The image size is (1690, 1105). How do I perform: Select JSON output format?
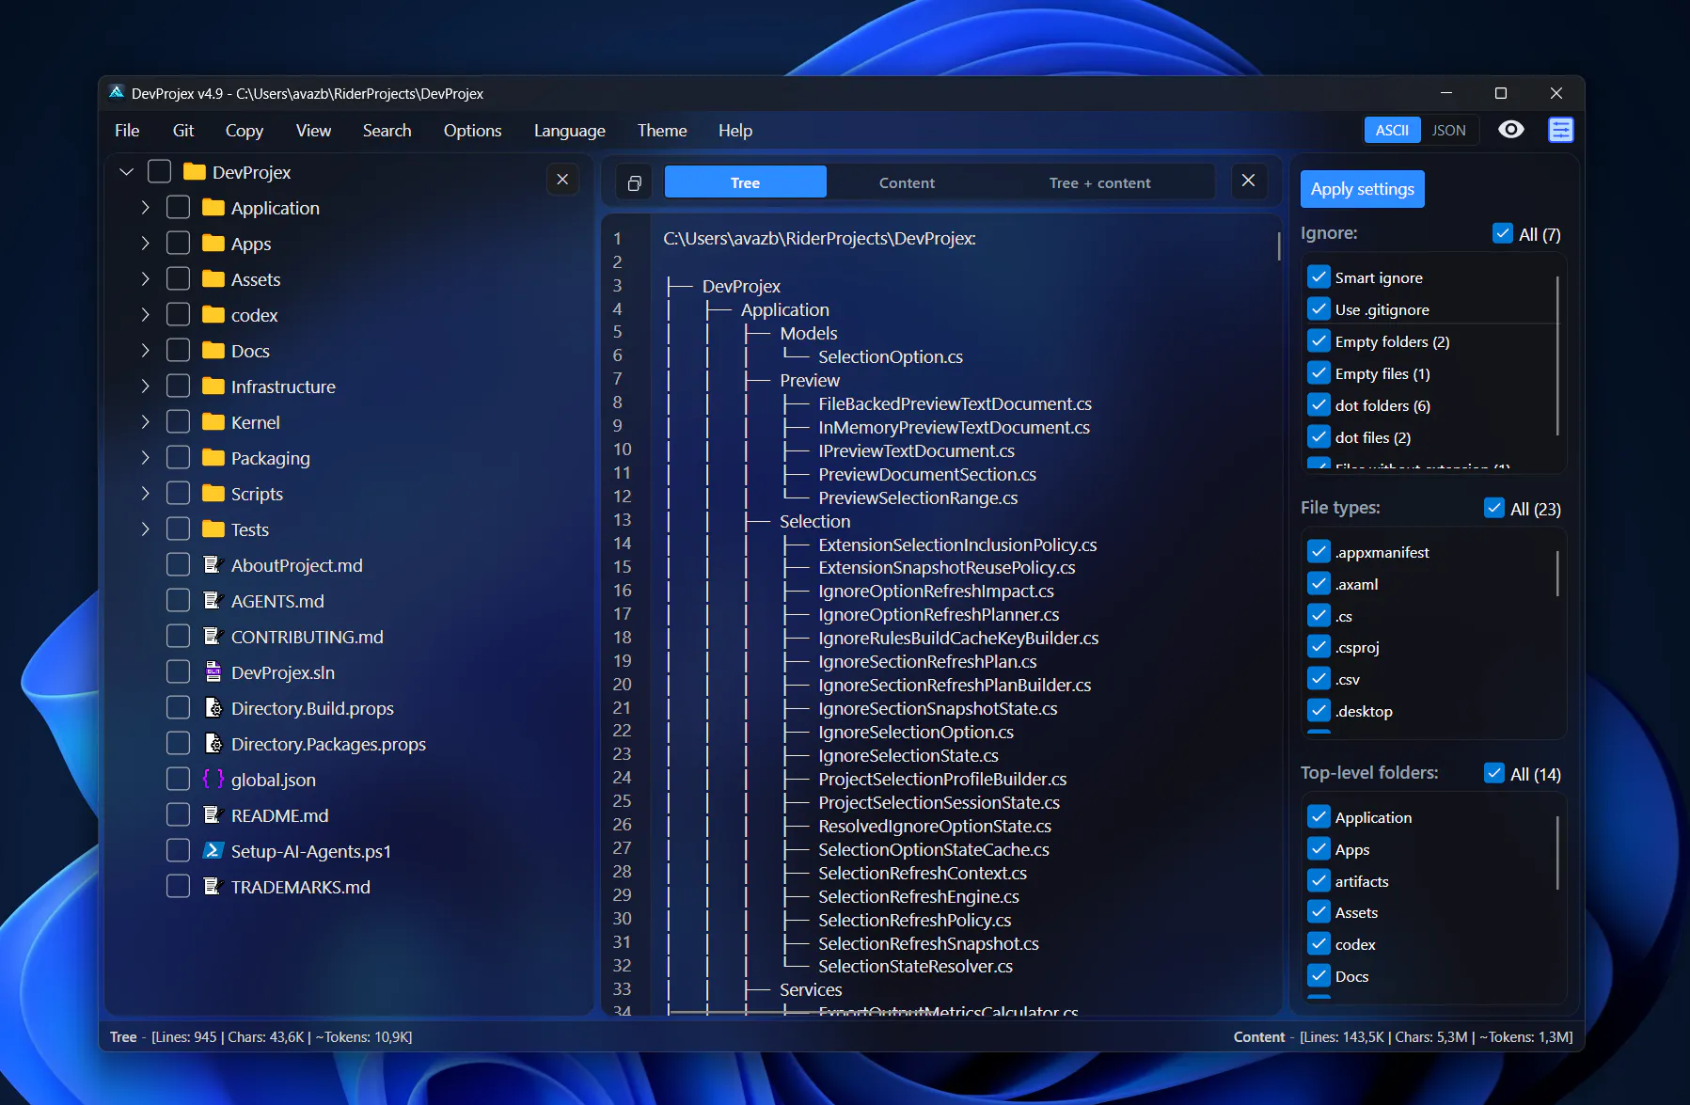click(x=1448, y=130)
